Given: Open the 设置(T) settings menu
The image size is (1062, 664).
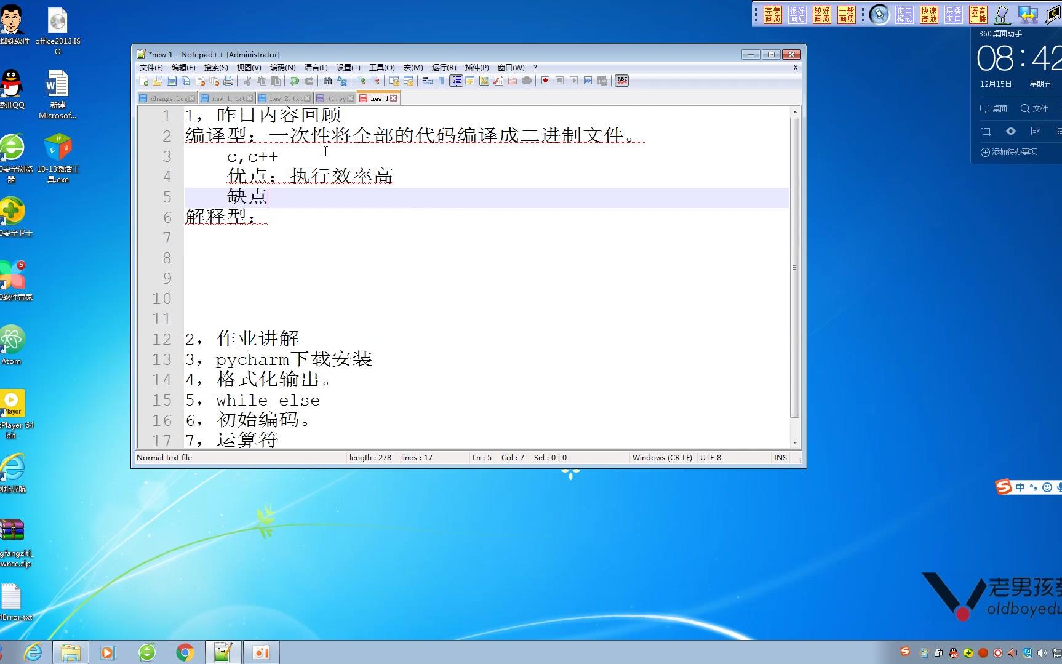Looking at the screenshot, I should (348, 68).
